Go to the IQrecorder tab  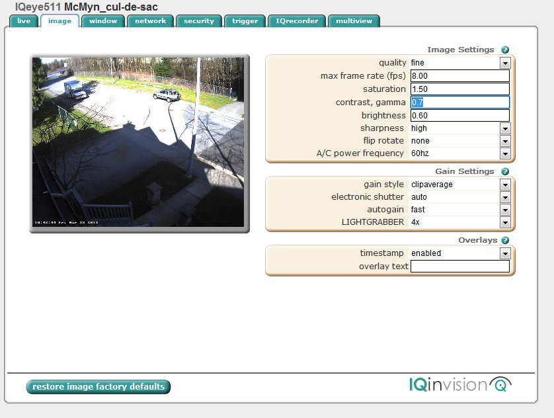297,21
